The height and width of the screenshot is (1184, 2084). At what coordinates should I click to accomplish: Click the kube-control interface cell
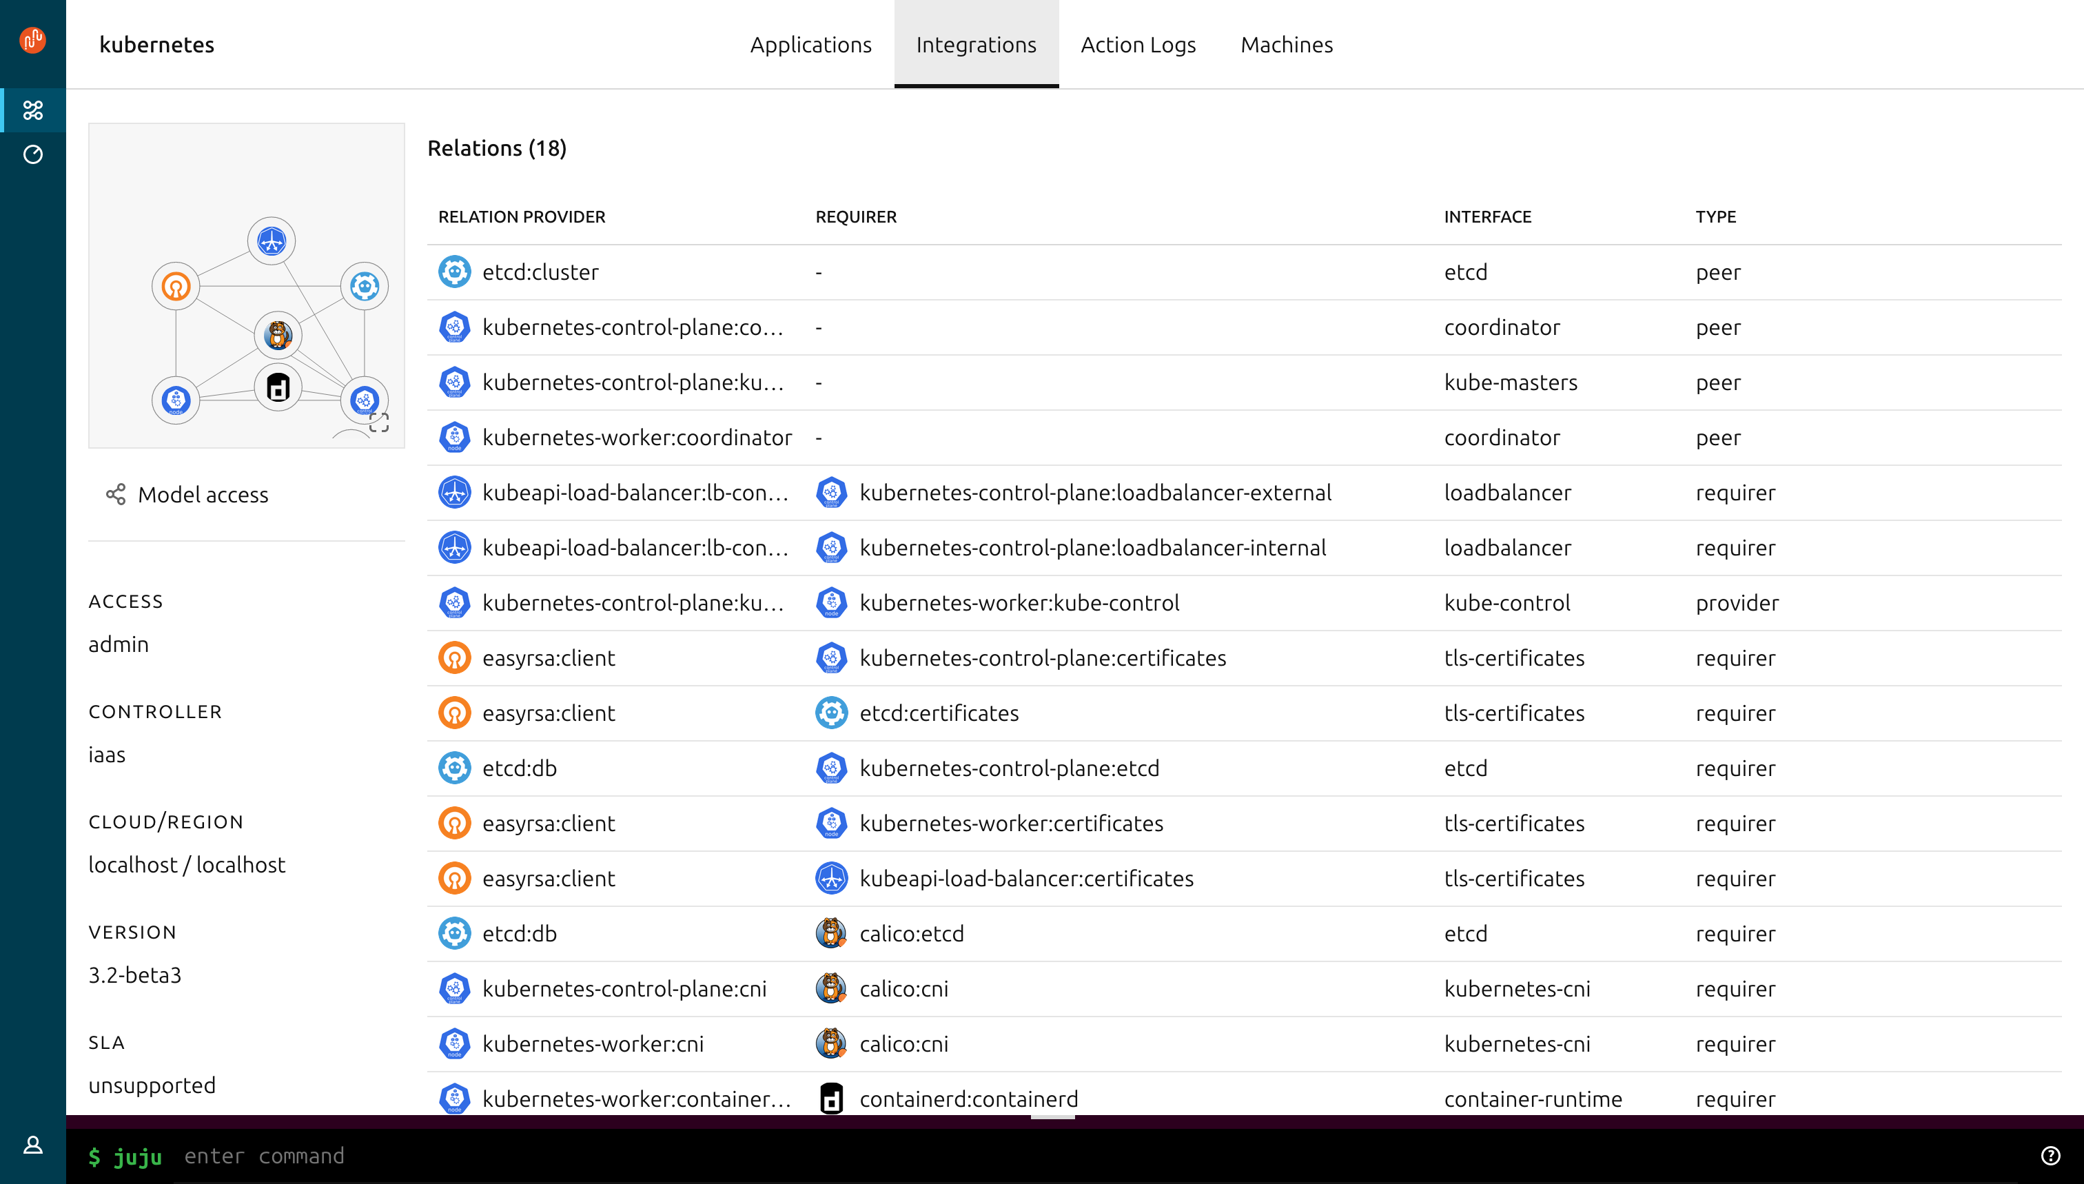[x=1506, y=602]
